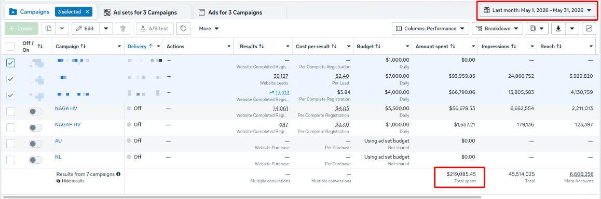Click the trending arrow icon beside 17,413 result
Image resolution: width=601 pixels, height=199 pixels.
click(271, 93)
